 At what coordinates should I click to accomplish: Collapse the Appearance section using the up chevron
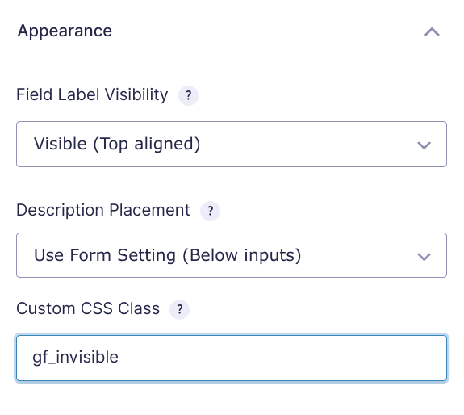pos(432,31)
